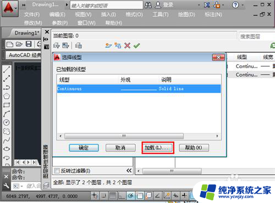The image size is (275, 203).
Task: Select the Rectangle draw tool
Action: click(x=7, y=105)
